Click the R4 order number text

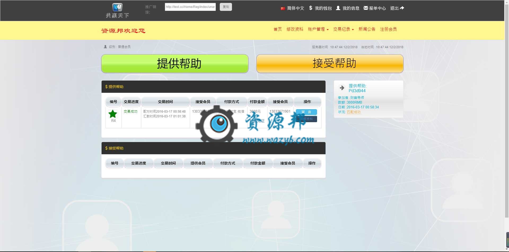pos(113,121)
